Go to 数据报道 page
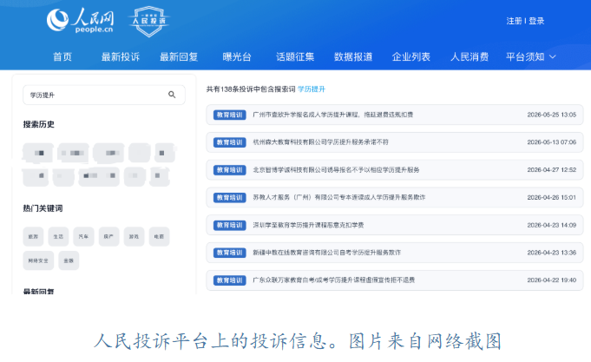 pyautogui.click(x=353, y=57)
